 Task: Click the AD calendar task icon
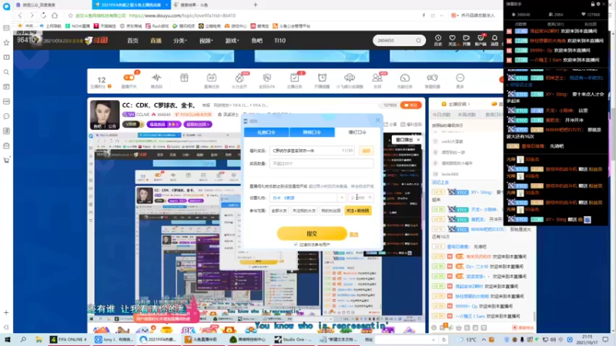pos(211,78)
